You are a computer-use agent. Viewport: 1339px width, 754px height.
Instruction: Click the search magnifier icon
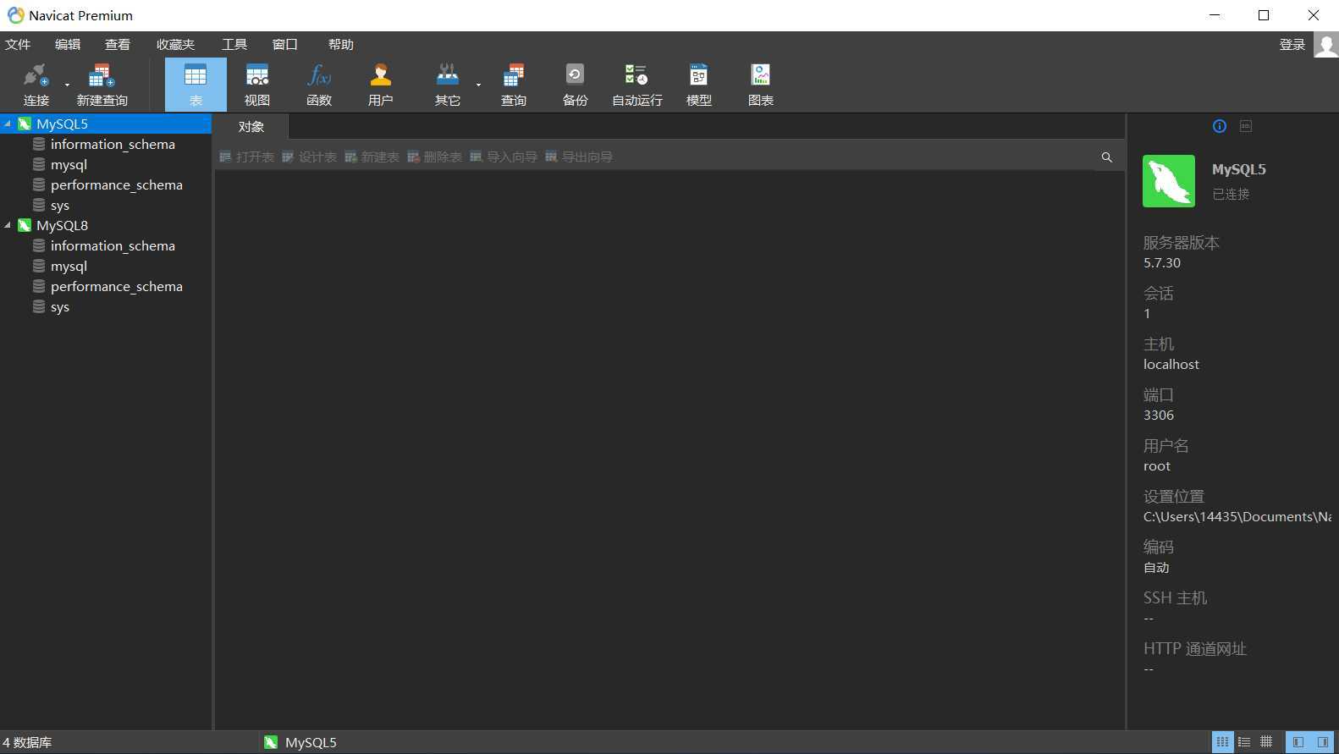pyautogui.click(x=1106, y=157)
